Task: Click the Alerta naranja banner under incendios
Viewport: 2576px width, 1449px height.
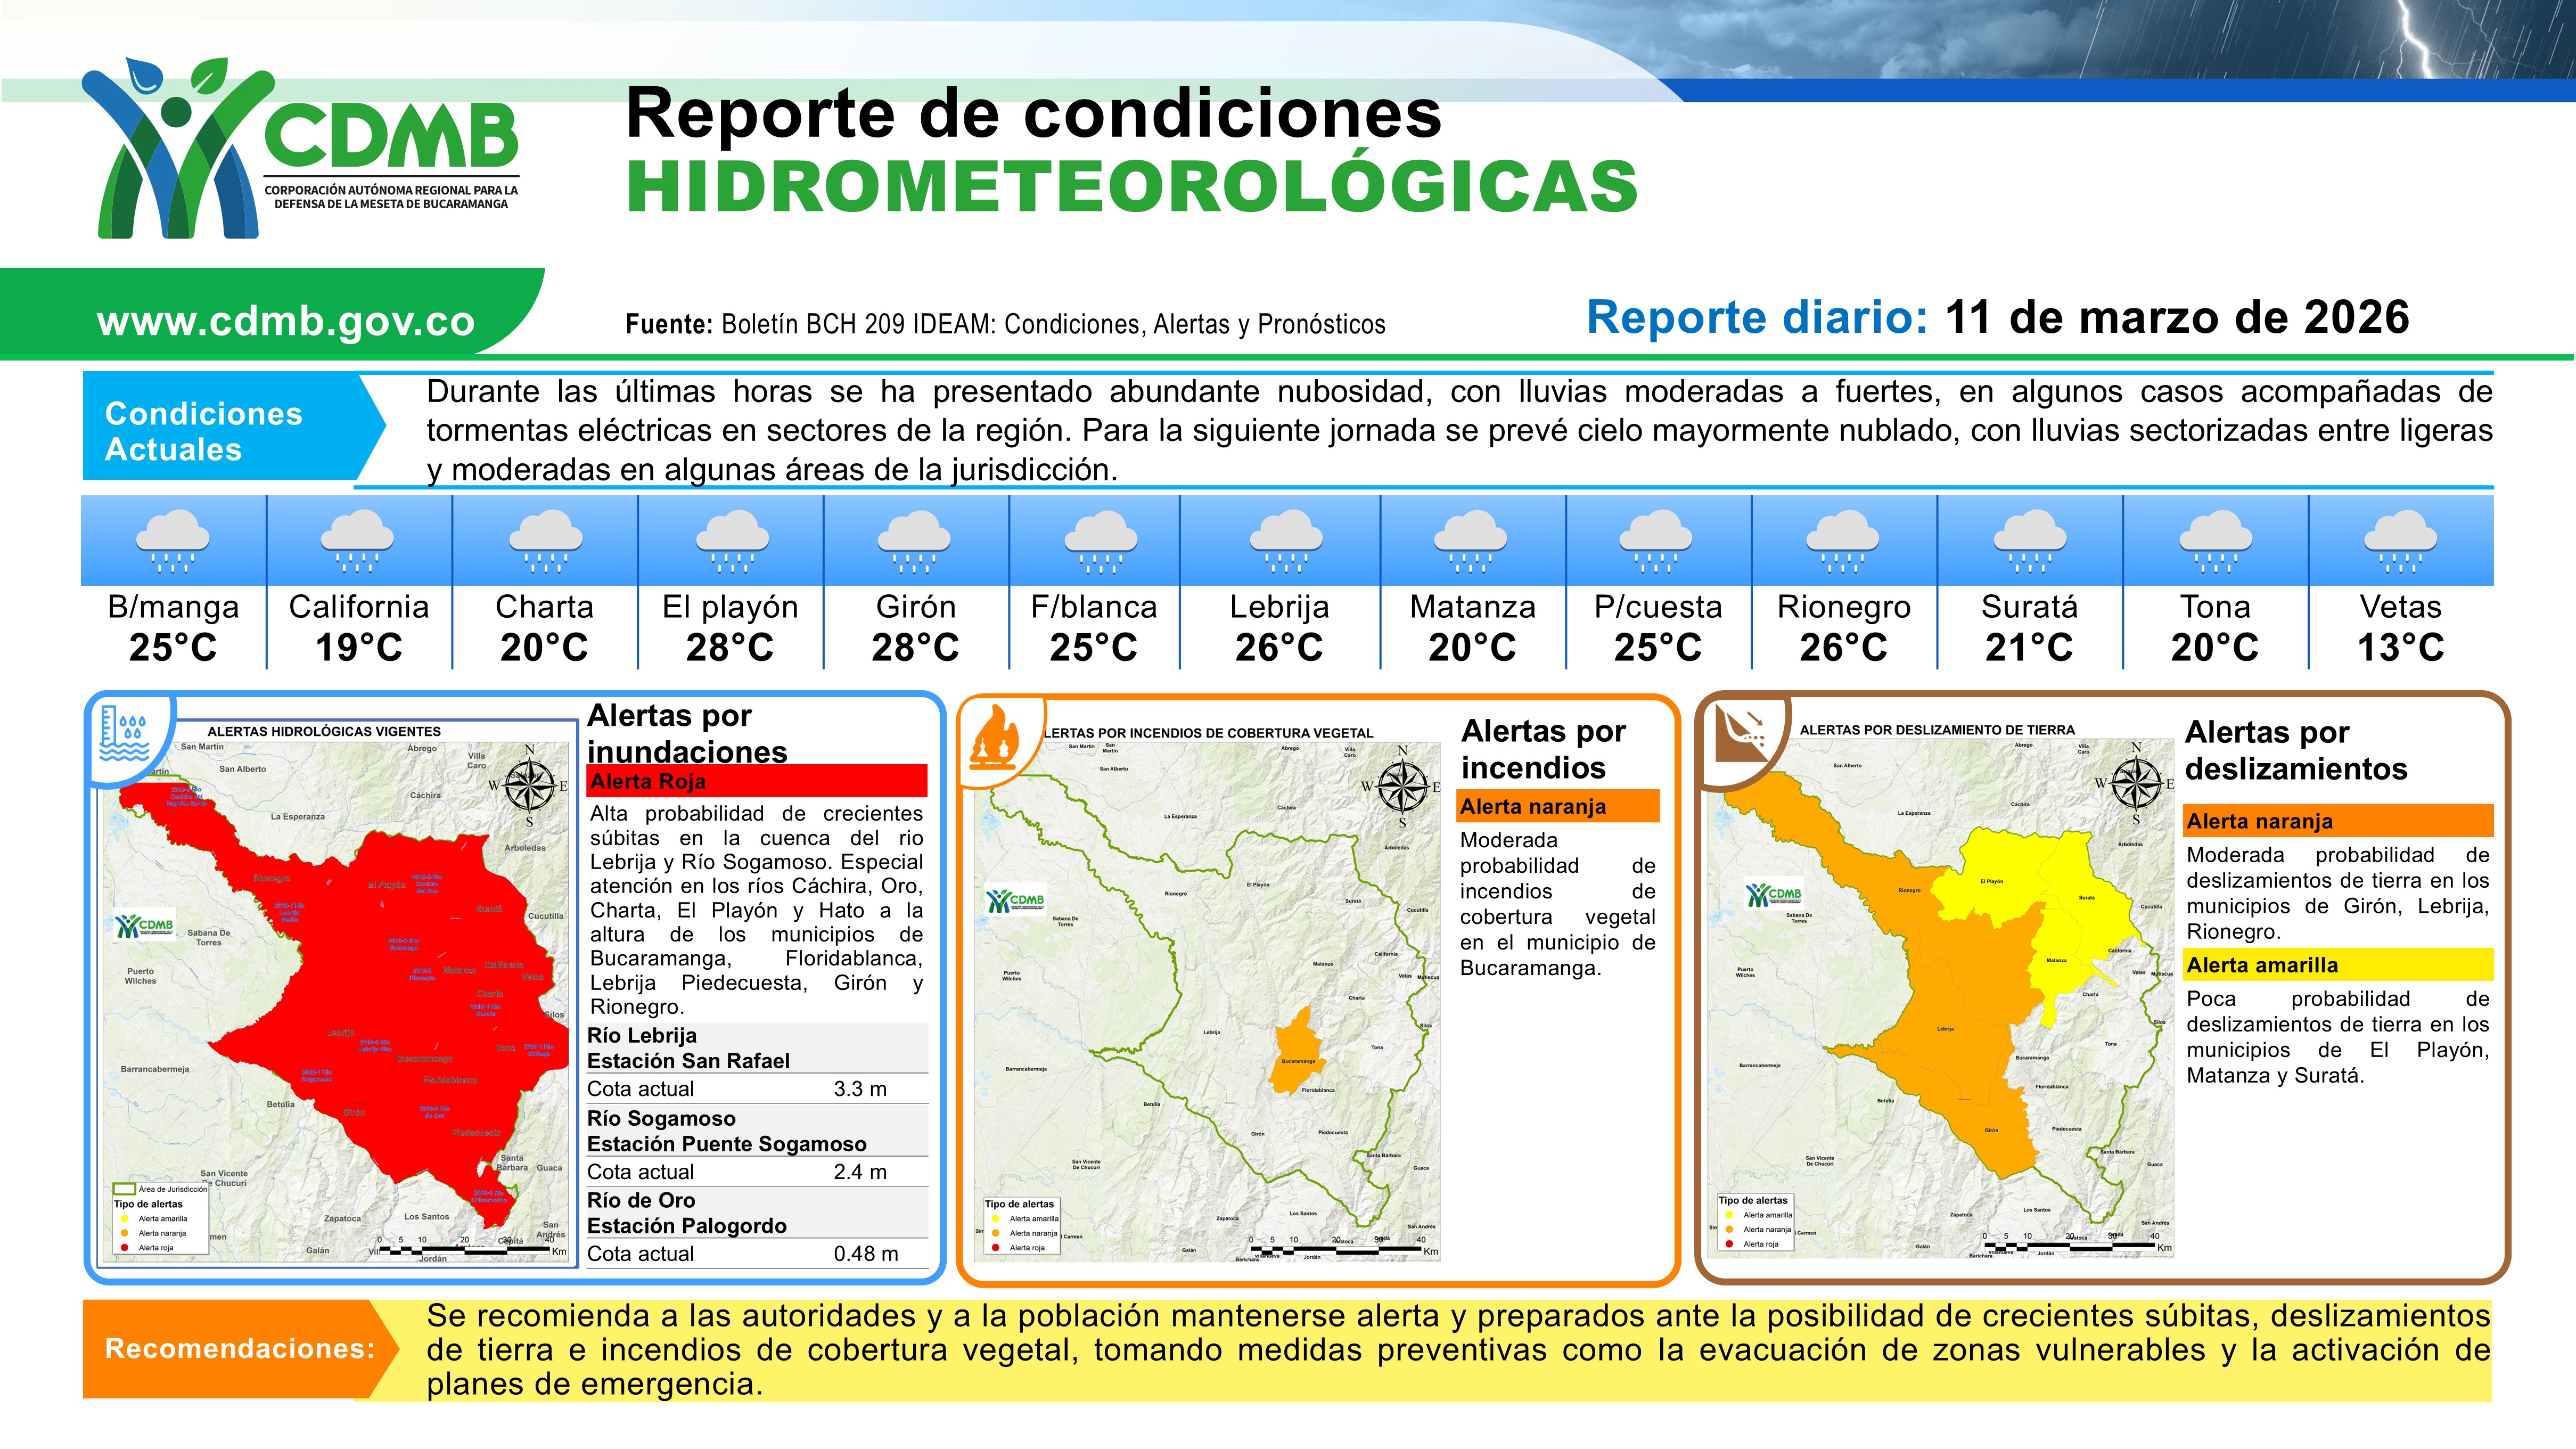Action: 1557,806
